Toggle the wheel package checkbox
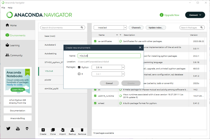210x139 pixels. (95, 103)
